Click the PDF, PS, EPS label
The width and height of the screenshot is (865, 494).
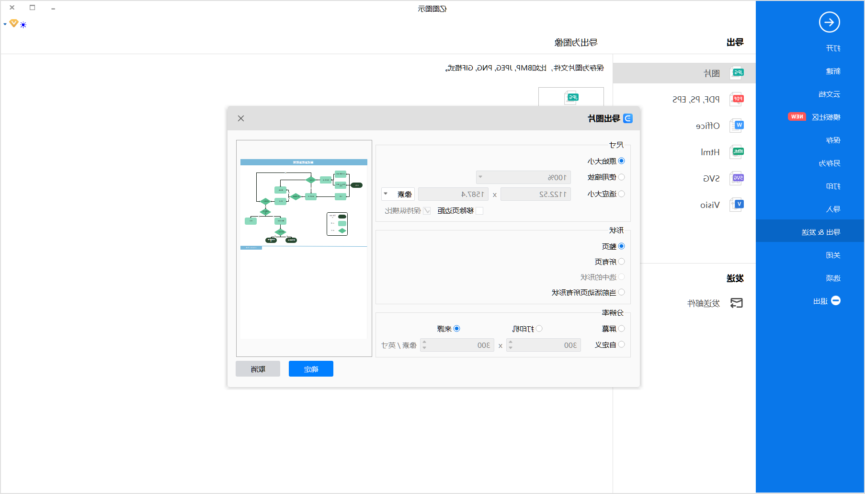click(x=696, y=100)
